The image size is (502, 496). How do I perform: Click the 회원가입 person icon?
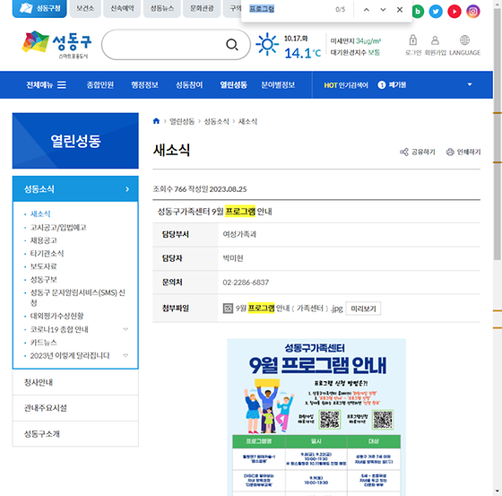click(x=435, y=40)
